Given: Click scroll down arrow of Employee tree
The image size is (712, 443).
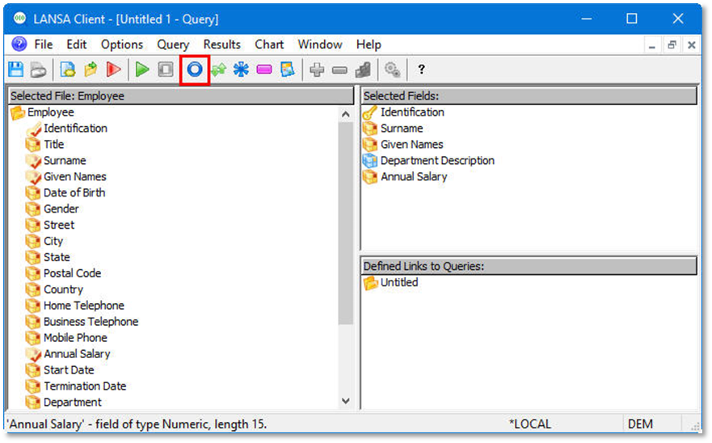Looking at the screenshot, I should [x=346, y=401].
